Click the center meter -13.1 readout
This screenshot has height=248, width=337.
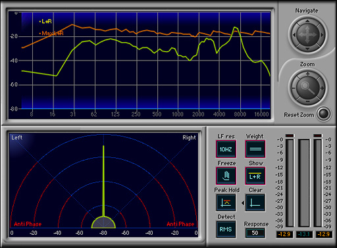[x=303, y=234]
